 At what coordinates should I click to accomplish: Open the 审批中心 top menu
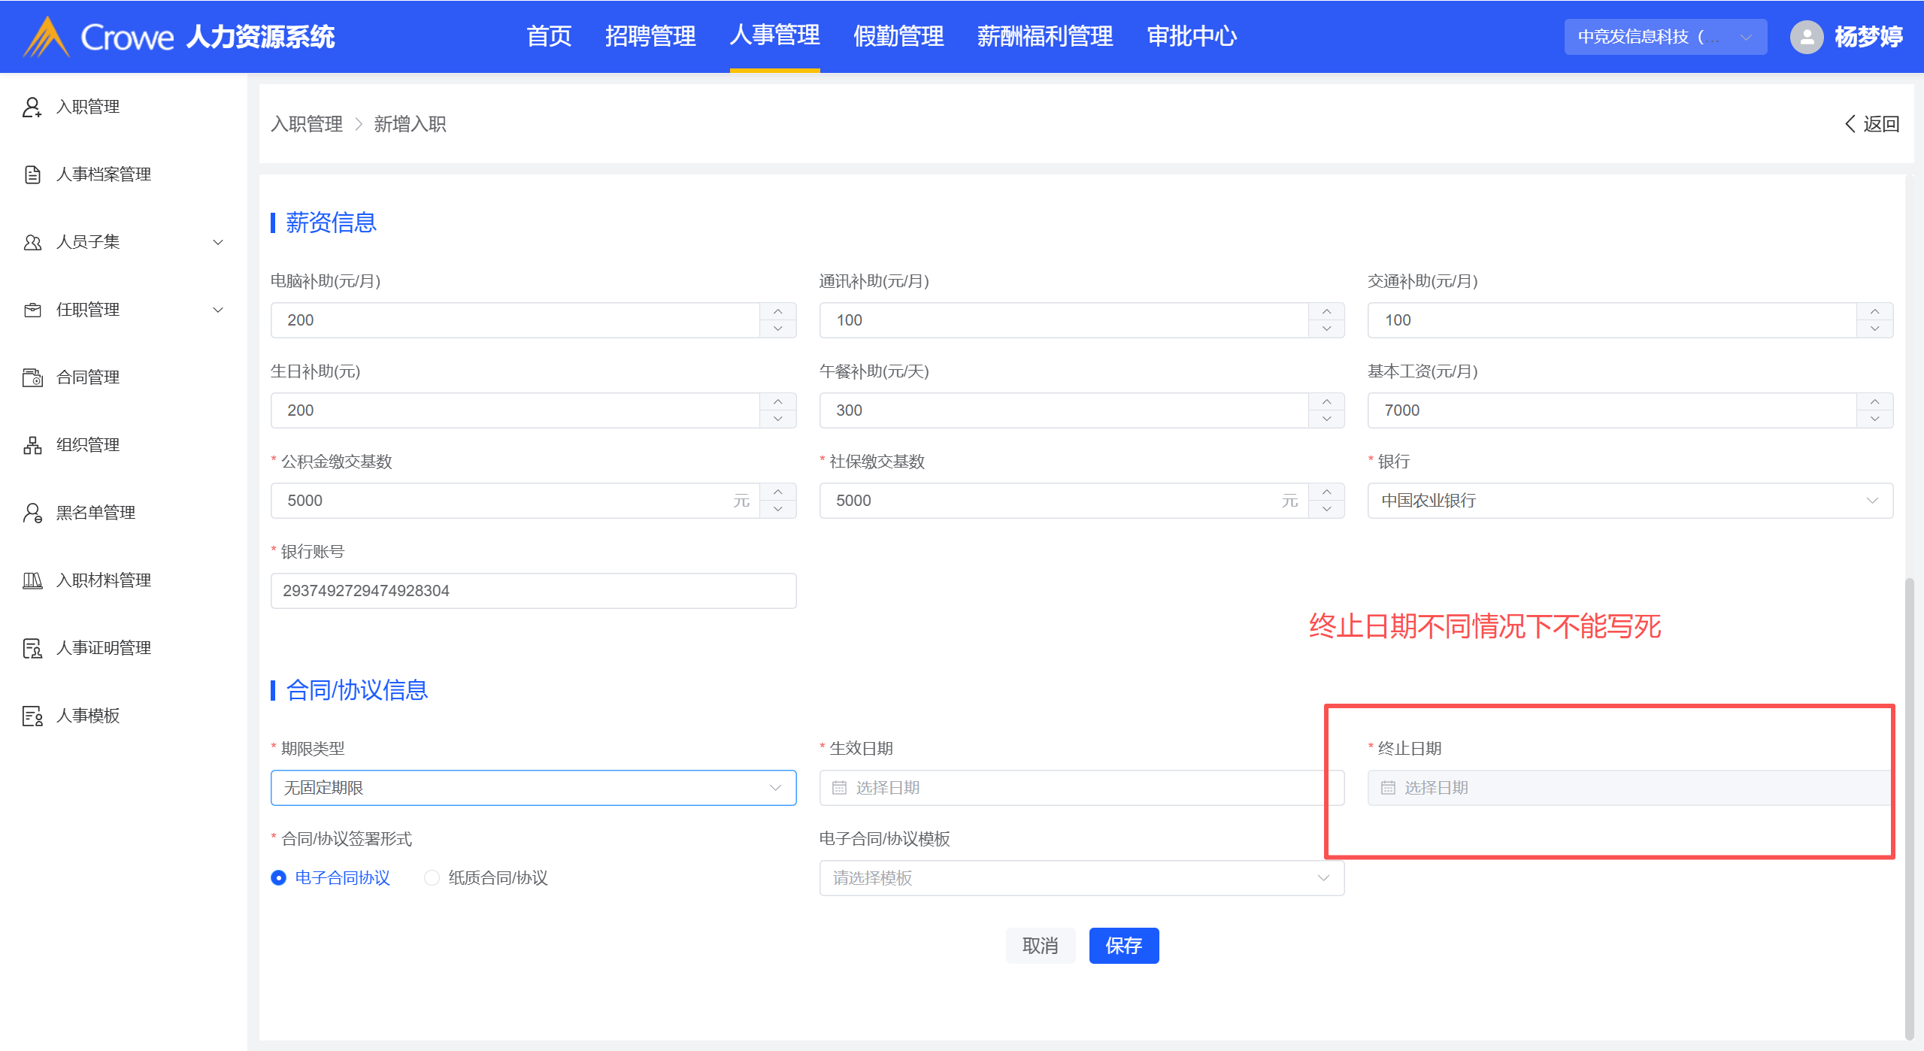click(x=1191, y=36)
